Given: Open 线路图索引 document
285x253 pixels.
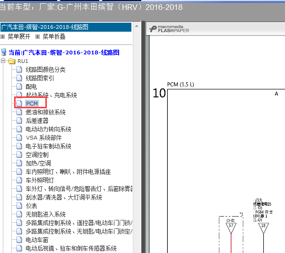Looking at the screenshot, I should tap(40, 78).
